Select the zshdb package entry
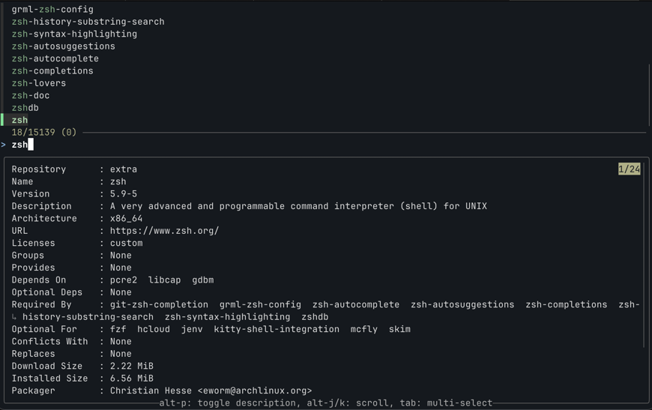Image resolution: width=652 pixels, height=410 pixels. coord(25,108)
